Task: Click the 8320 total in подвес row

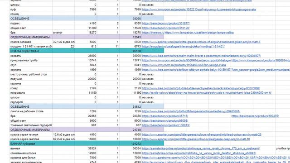Action: (130, 23)
